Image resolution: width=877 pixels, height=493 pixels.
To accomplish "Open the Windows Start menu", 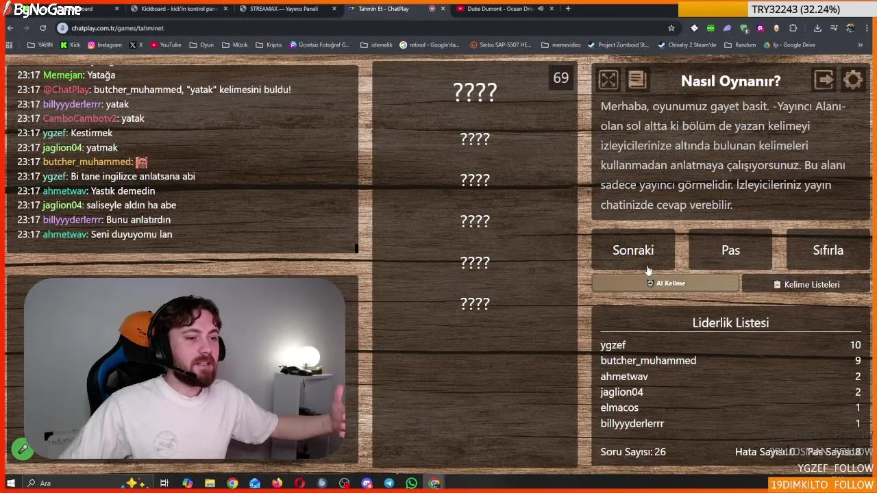I will coord(10,483).
